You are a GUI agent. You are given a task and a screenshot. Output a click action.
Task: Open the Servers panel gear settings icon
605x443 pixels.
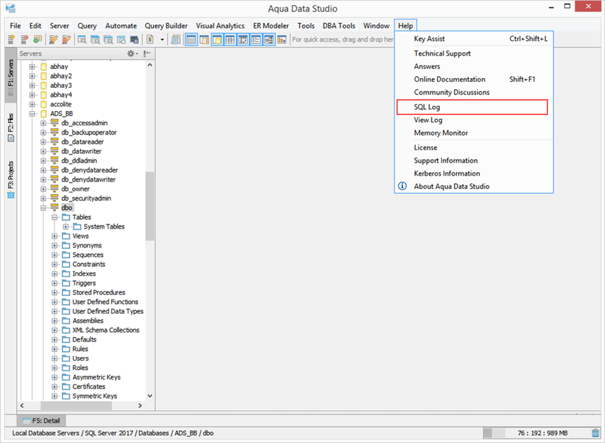[x=132, y=53]
